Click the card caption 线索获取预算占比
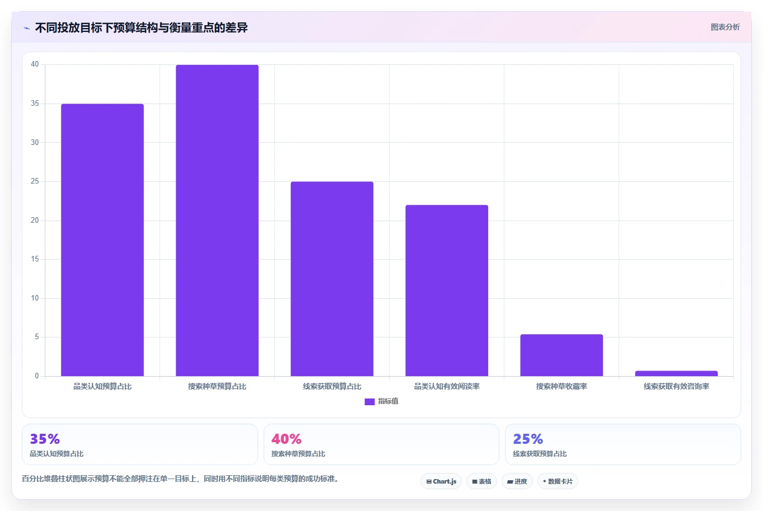This screenshot has width=763, height=511. coord(540,454)
